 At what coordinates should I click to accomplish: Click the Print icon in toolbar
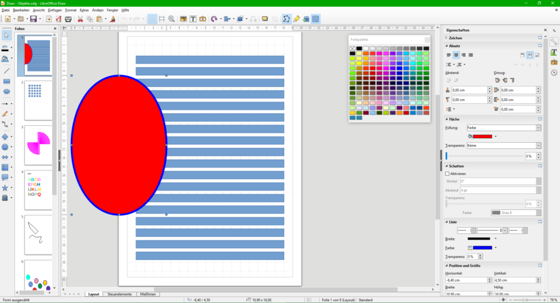[x=68, y=19]
